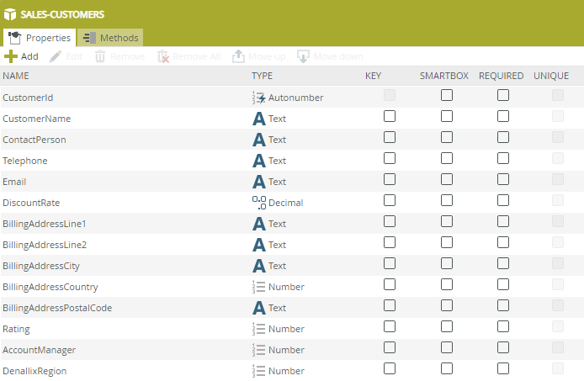Click the Move down arrow icon
584x381 pixels.
[x=304, y=56]
